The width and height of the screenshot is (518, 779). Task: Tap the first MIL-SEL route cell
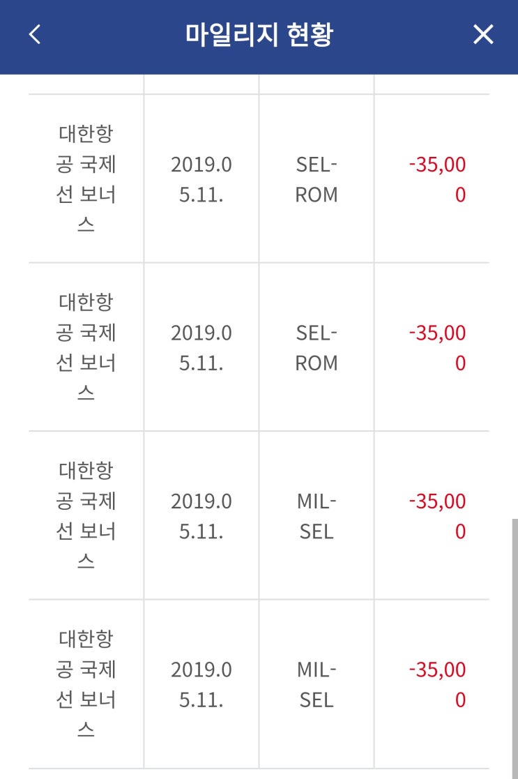317,515
